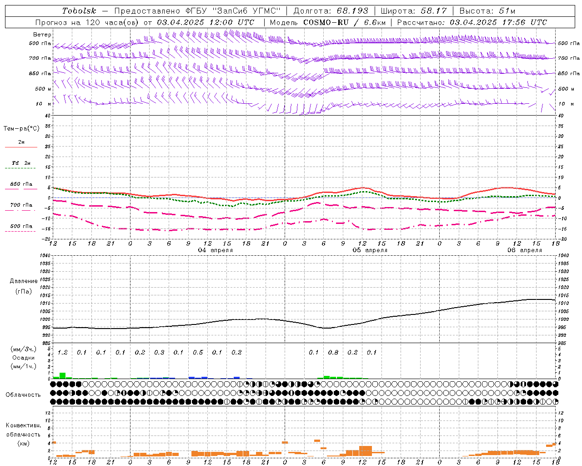
Task: Click the "06 апреля" date label
Action: point(525,250)
